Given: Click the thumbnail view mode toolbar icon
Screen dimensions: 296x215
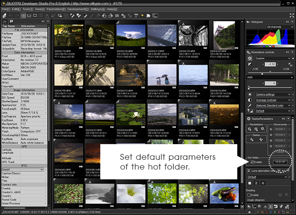Looking at the screenshot, I should click(23, 16).
